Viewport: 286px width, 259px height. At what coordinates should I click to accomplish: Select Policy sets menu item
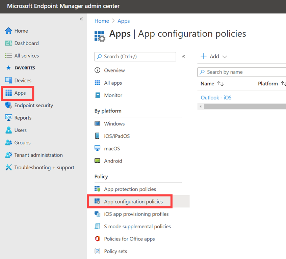(x=115, y=252)
